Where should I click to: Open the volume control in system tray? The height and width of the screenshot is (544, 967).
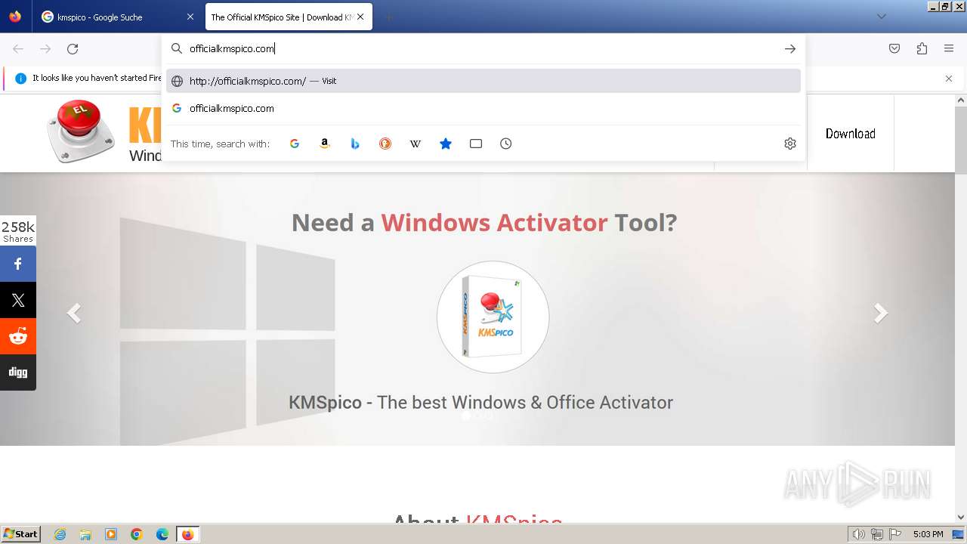pos(858,534)
